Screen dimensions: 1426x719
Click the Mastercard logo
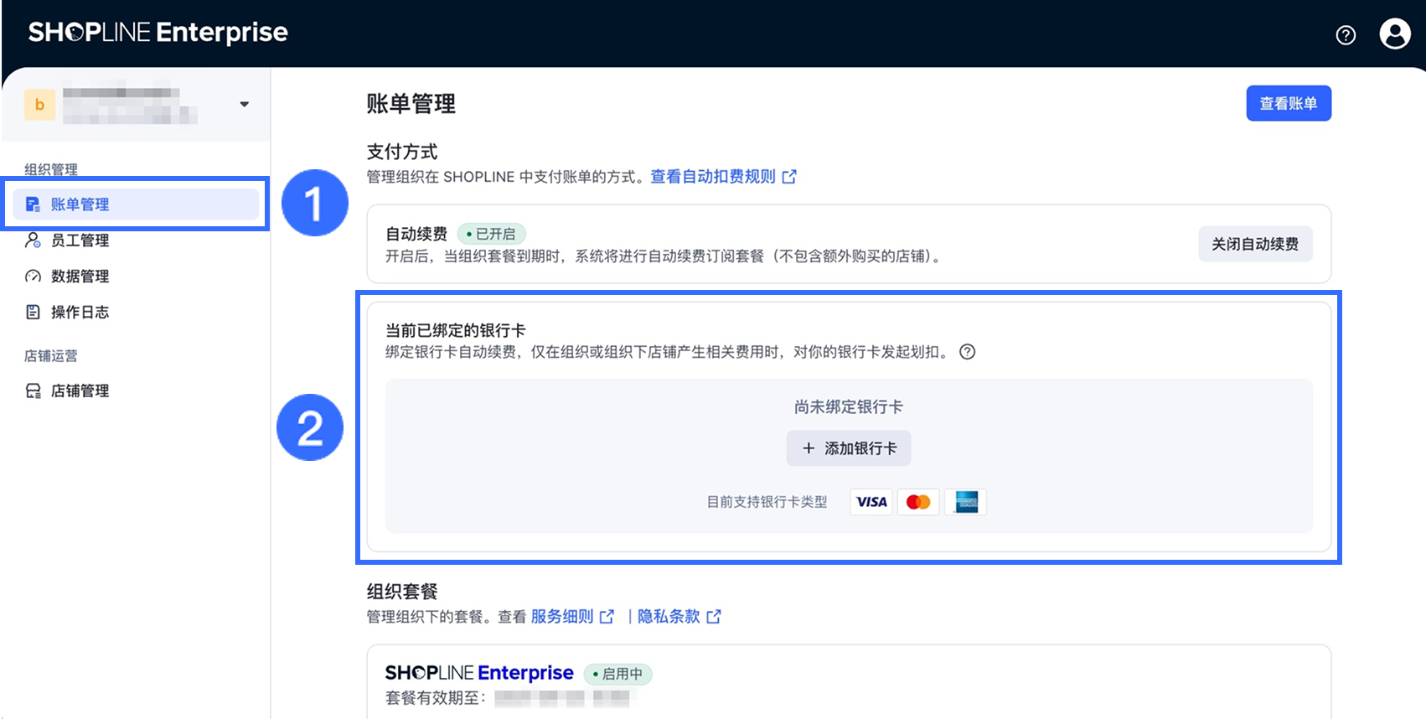click(918, 502)
